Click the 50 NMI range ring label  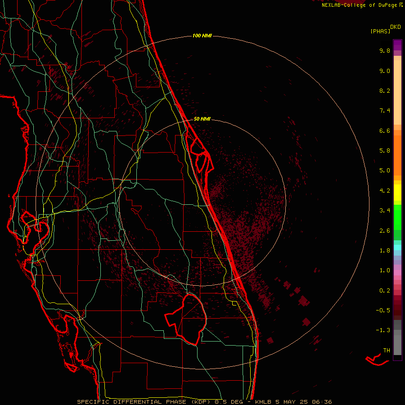(202, 119)
